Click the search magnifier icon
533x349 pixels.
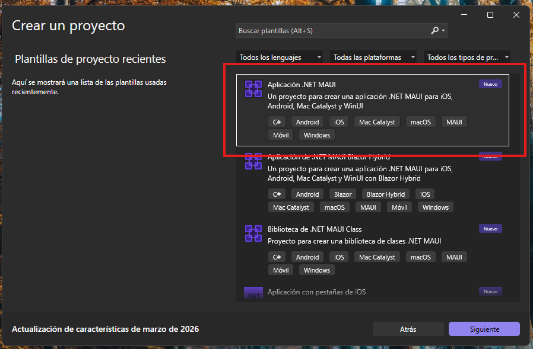[x=435, y=30]
